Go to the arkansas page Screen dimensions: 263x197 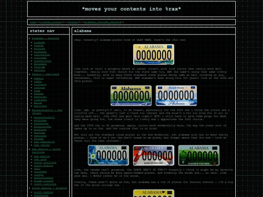pyautogui.click(x=40, y=52)
